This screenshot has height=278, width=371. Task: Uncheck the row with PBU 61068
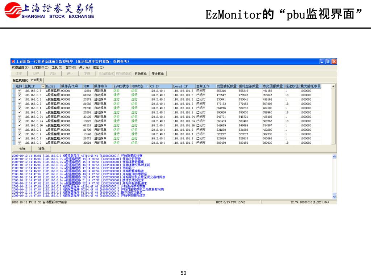20,95
